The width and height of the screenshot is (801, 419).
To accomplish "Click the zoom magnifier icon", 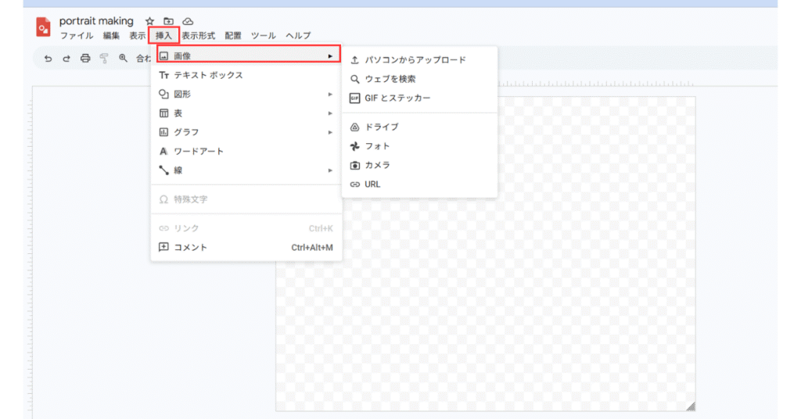I will 123,58.
